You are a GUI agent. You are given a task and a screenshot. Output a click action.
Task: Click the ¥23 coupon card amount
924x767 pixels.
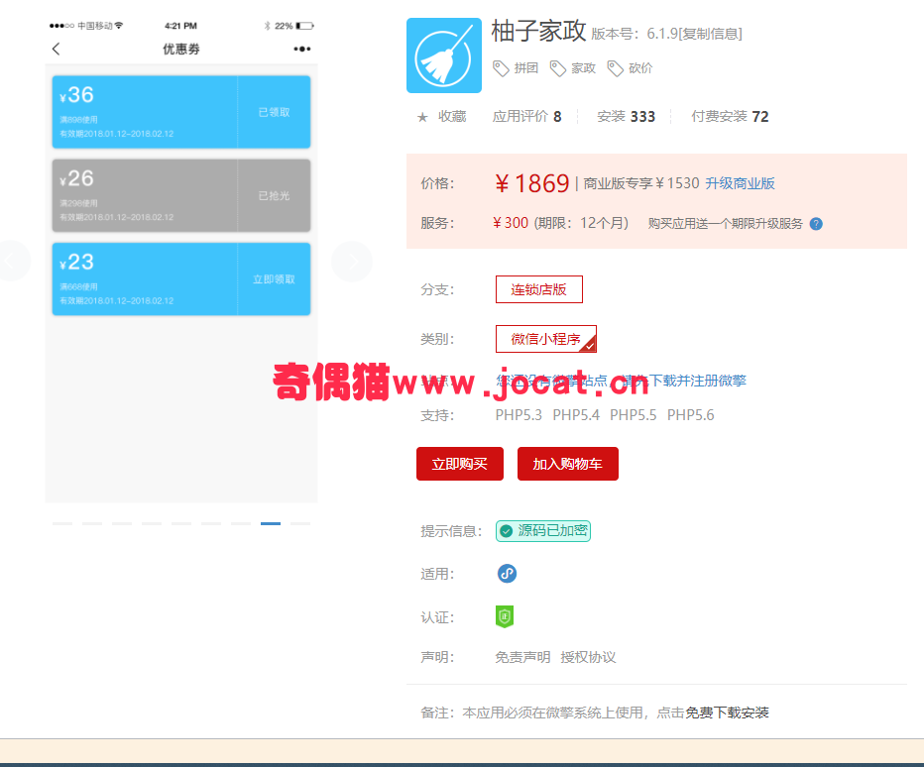pyautogui.click(x=76, y=263)
